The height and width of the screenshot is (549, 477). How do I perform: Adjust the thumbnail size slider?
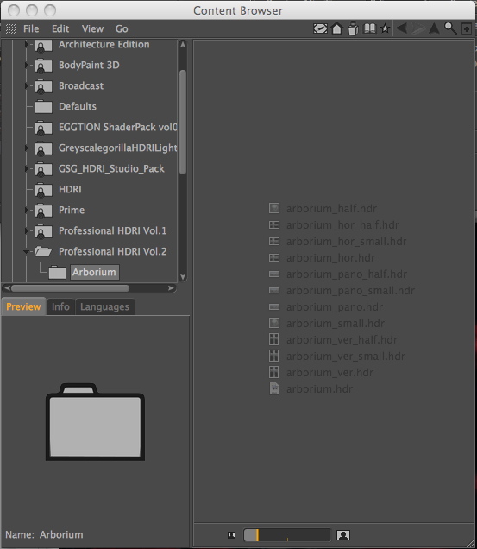[287, 535]
